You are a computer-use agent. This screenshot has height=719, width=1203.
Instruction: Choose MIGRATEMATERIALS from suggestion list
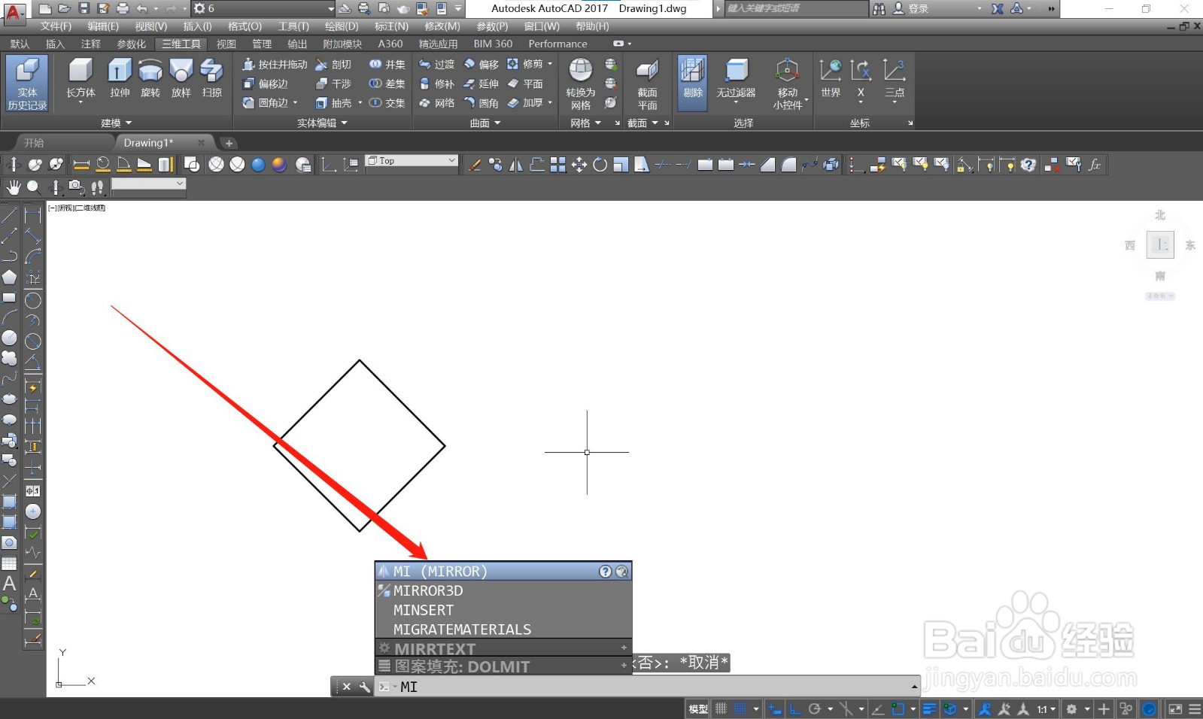click(503, 630)
